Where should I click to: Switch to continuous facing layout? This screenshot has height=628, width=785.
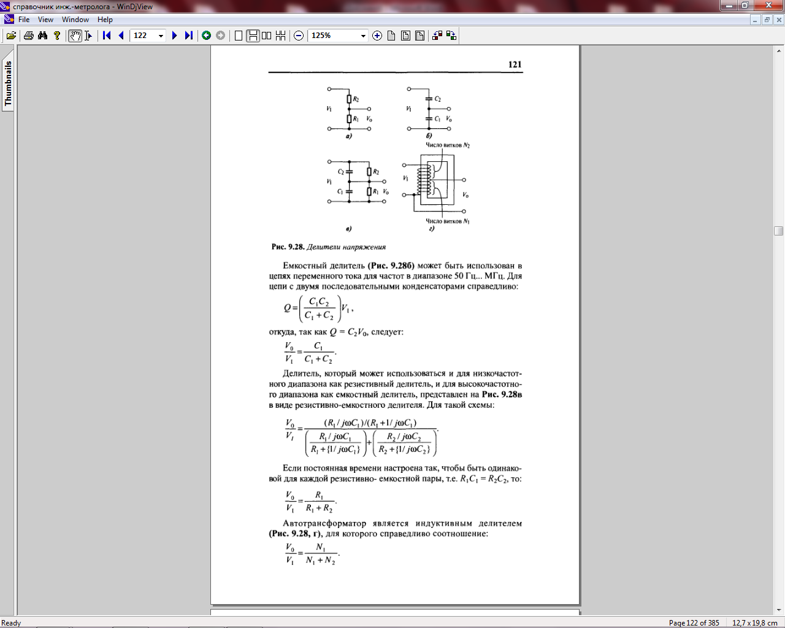(281, 36)
